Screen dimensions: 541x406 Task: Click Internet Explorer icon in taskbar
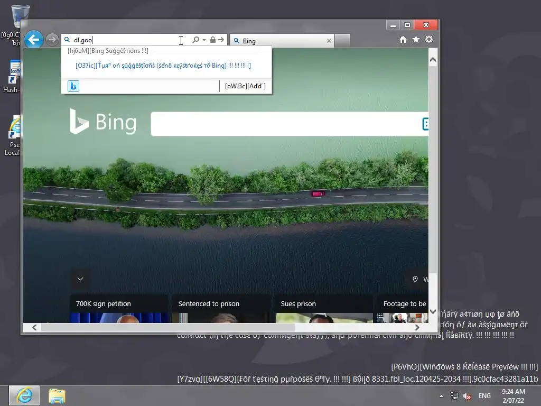24,395
